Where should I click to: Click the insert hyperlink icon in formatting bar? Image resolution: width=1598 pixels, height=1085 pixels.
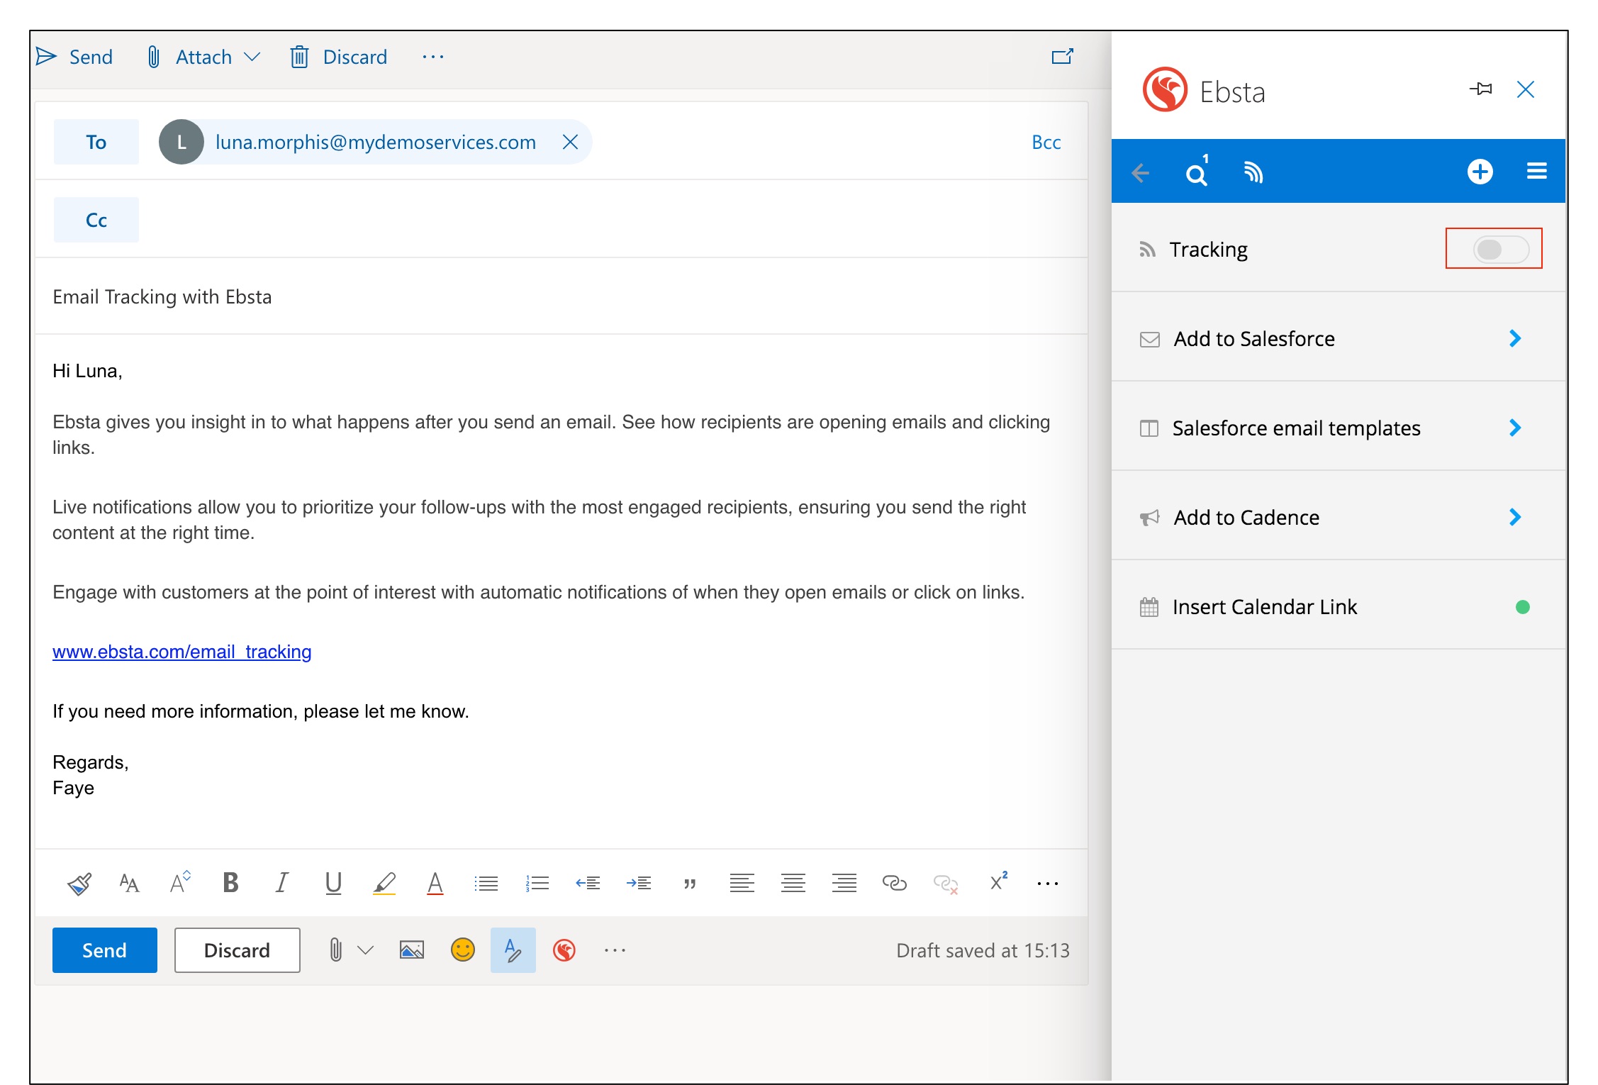click(x=894, y=883)
